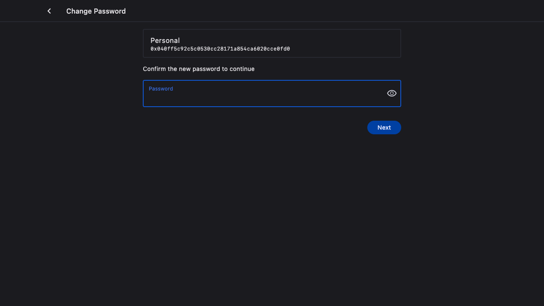Click the wallet address starting with 0x040ff5

[x=220, y=49]
